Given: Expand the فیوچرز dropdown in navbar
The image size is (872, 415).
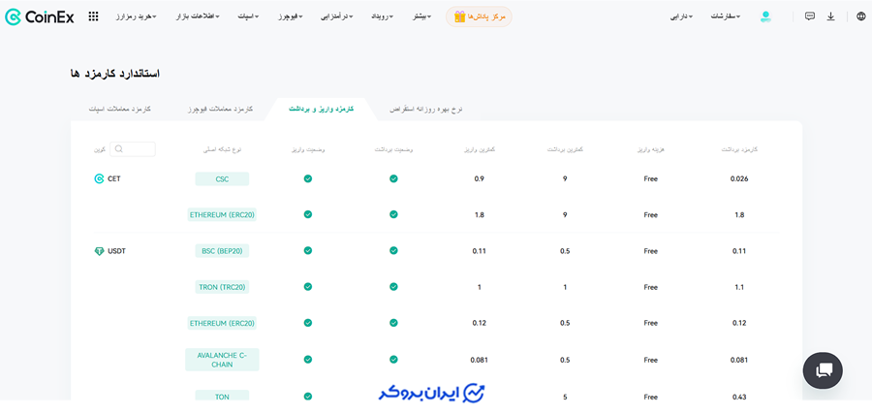Looking at the screenshot, I should pyautogui.click(x=291, y=16).
